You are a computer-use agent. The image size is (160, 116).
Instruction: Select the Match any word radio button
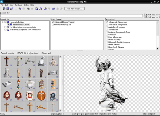[x=145, y=17]
